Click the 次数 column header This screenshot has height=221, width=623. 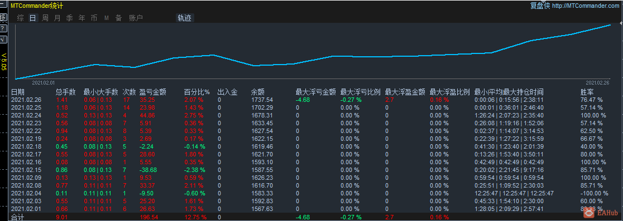[129, 92]
